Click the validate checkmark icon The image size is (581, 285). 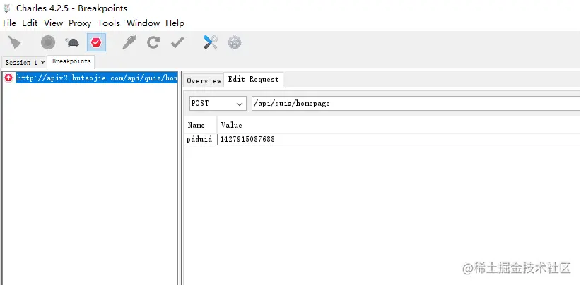pos(177,42)
